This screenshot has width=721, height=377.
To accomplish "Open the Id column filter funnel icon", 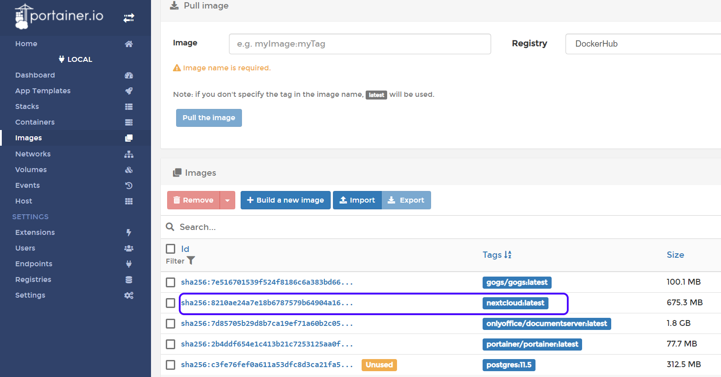I will pos(191,260).
